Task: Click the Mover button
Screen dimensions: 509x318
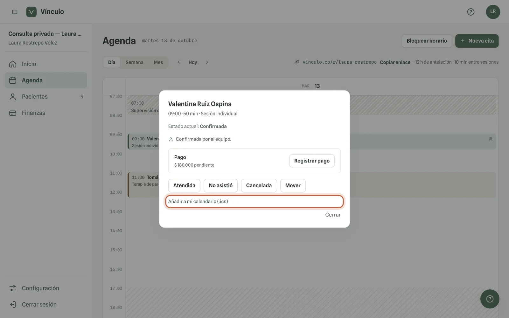Action: pos(293,186)
